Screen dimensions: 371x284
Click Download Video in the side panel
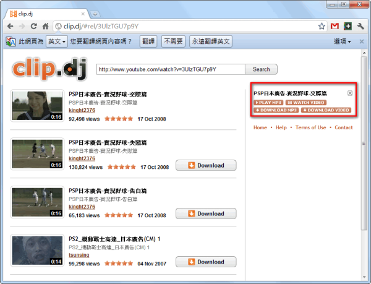click(326, 110)
